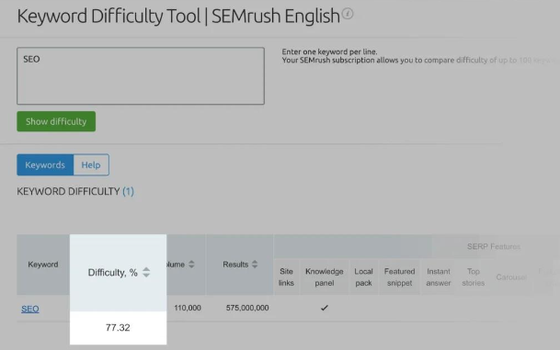
Task: Sort by the Volume column arrows
Action: 191,265
